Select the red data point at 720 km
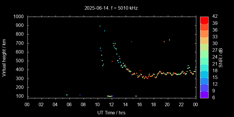The height and width of the screenshot is (117, 234). tap(131, 42)
